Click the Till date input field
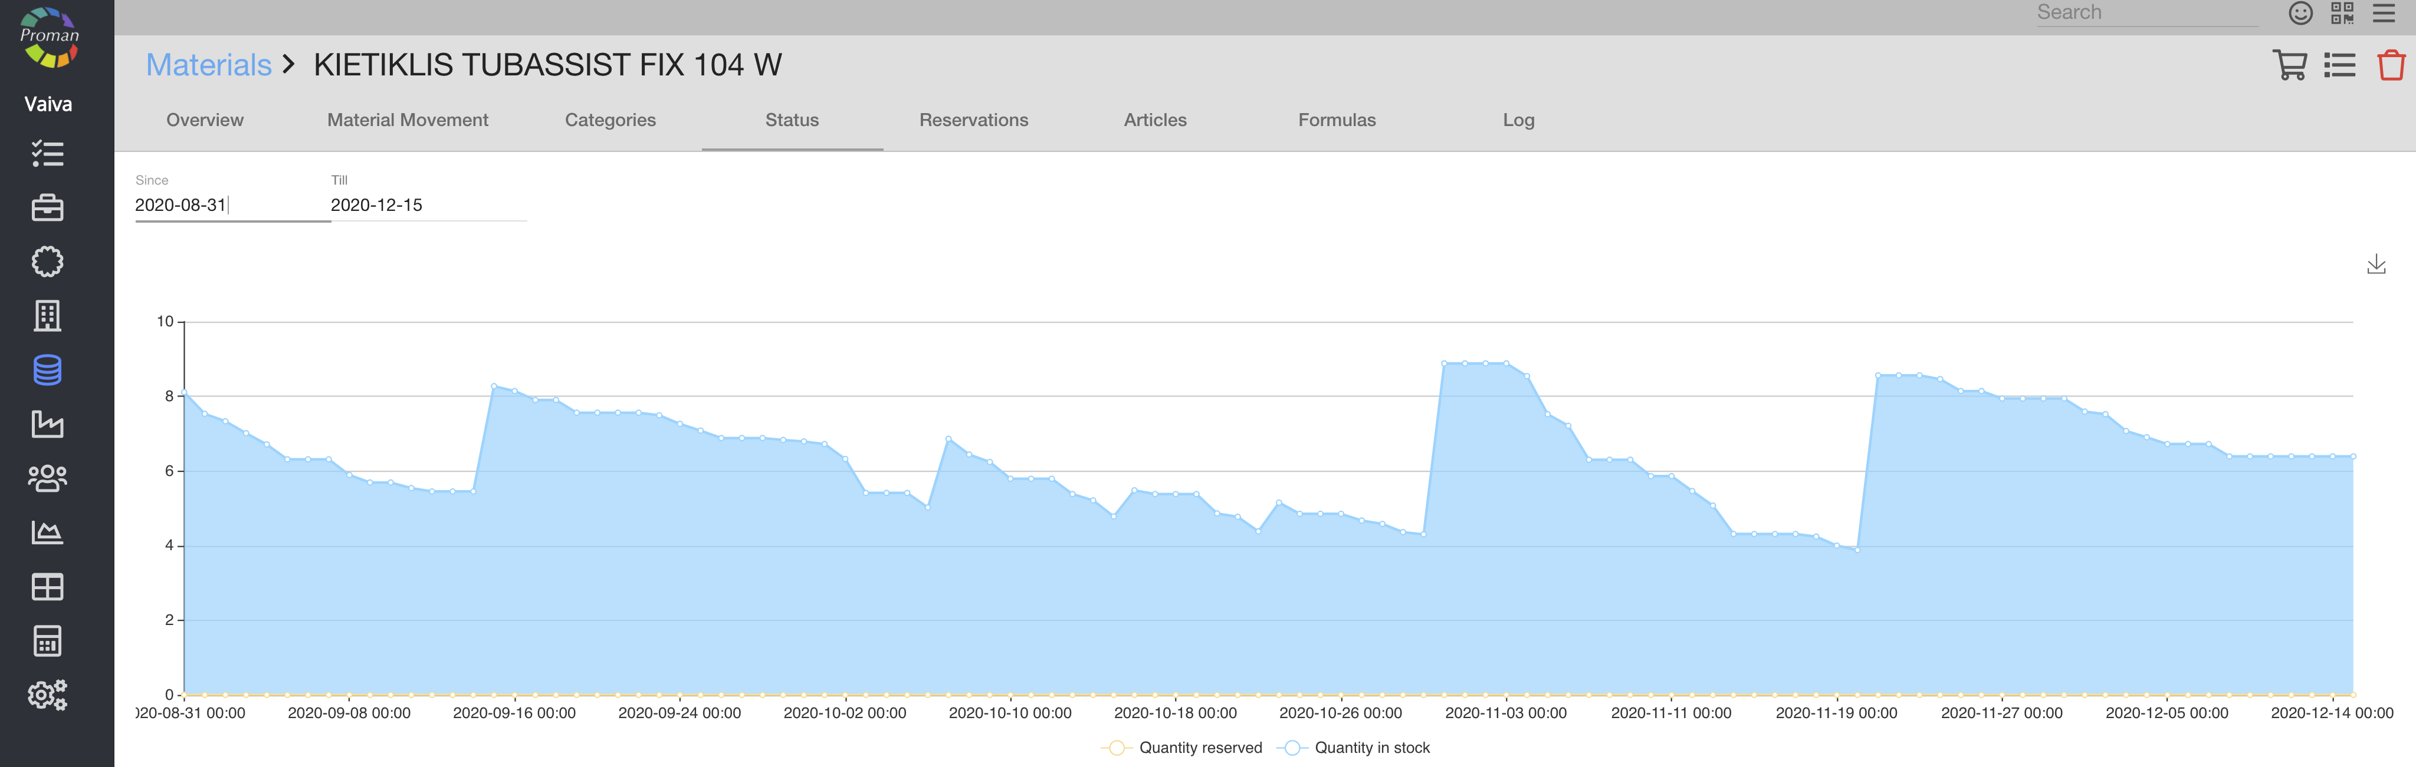Image resolution: width=2416 pixels, height=767 pixels. 426,205
